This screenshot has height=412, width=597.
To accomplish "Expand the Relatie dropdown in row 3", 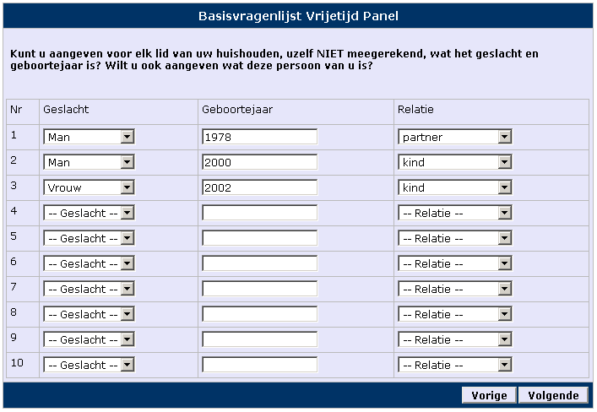I will 455,187.
